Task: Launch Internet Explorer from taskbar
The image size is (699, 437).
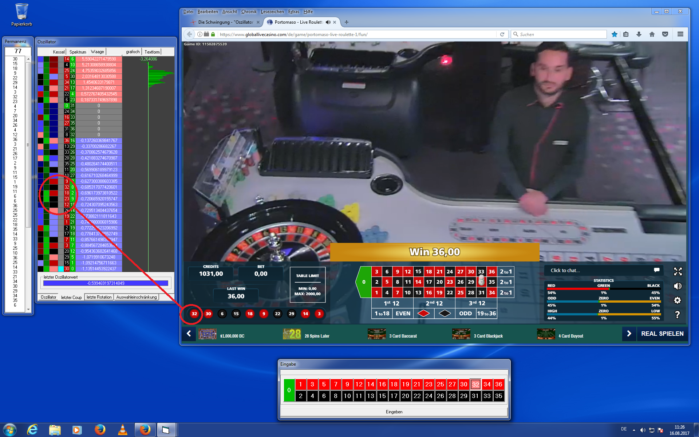Action: (32, 430)
